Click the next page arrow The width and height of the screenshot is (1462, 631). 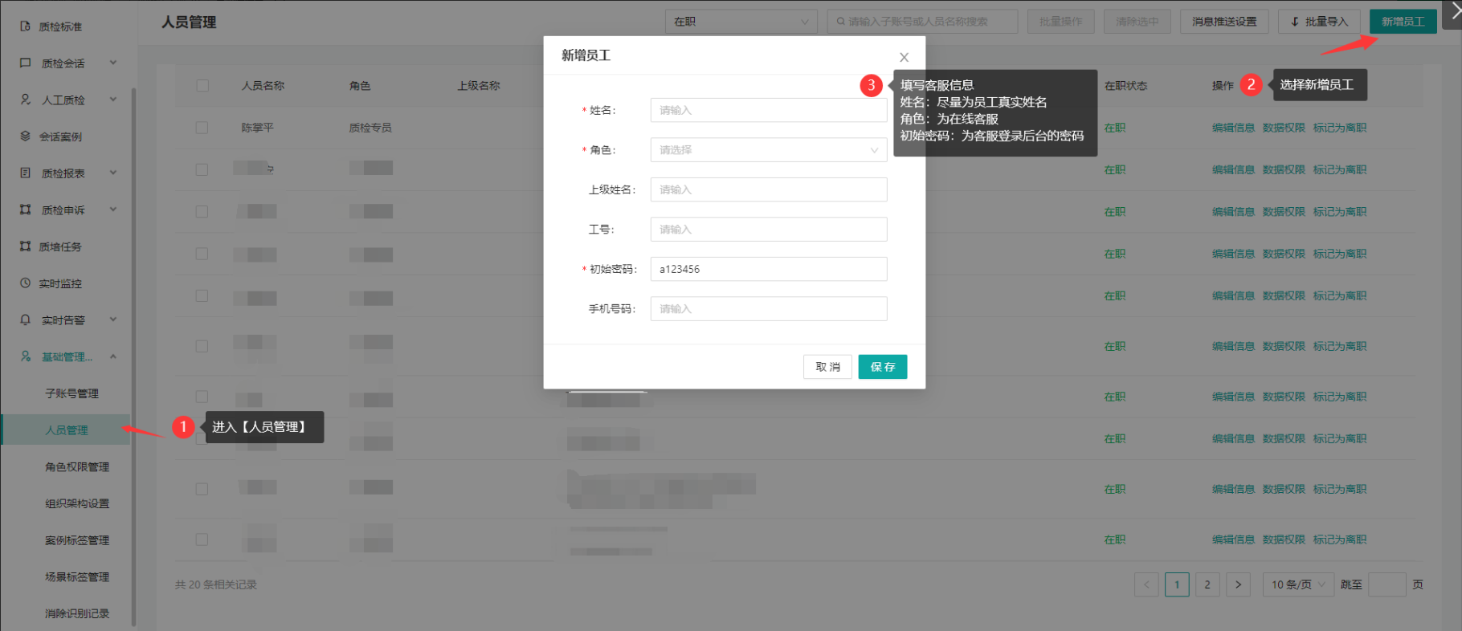[x=1238, y=584]
